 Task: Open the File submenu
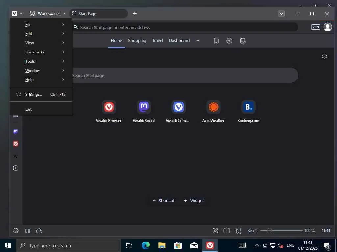(41, 24)
